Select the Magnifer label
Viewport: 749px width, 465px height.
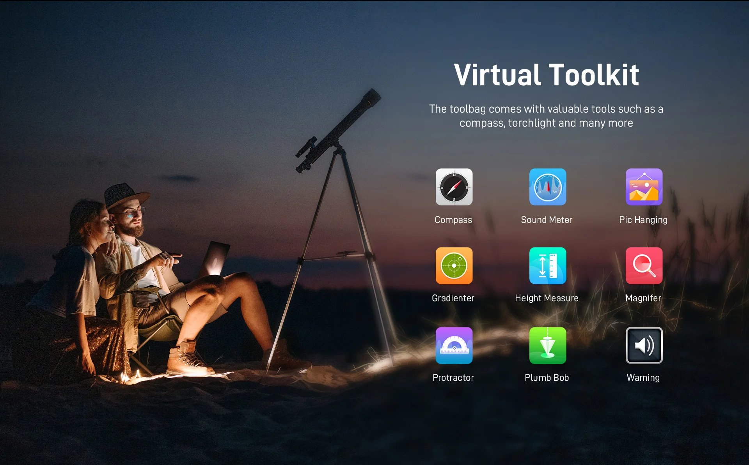tap(643, 298)
